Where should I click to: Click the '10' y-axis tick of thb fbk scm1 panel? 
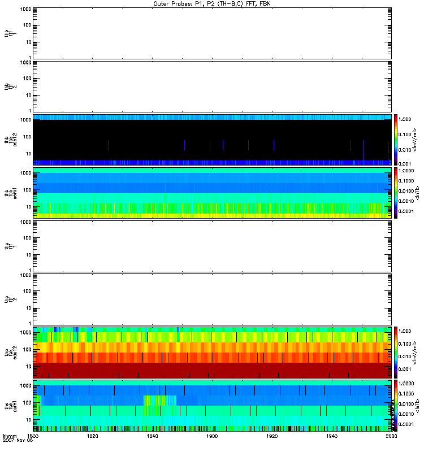[29, 207]
